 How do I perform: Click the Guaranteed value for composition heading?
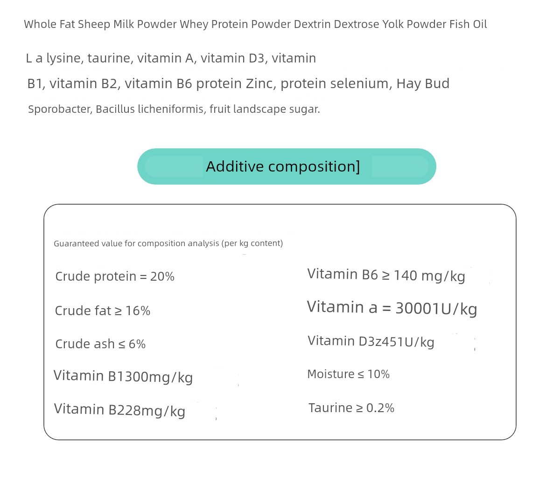(x=168, y=243)
